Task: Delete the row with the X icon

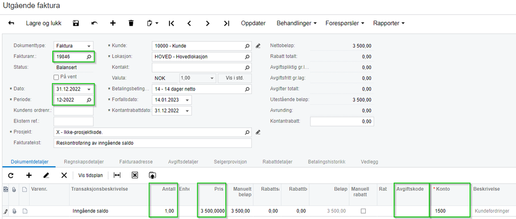Action: pos(64,176)
